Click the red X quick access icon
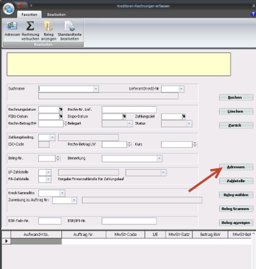This screenshot has height=269, width=256. (20, 5)
